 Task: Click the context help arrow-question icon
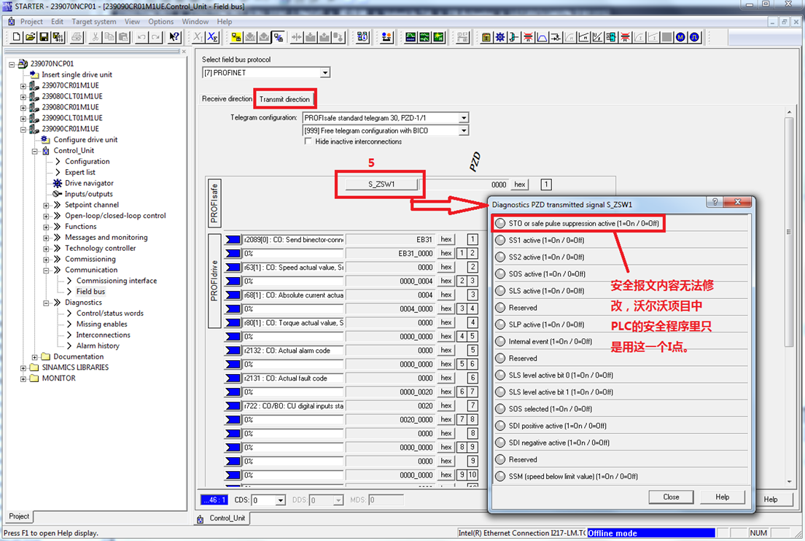(174, 37)
